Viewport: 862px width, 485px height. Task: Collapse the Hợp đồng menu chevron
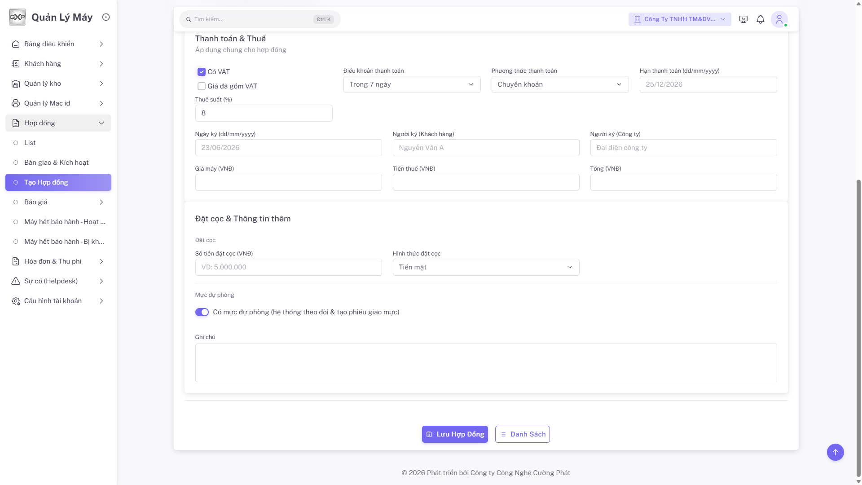101,123
